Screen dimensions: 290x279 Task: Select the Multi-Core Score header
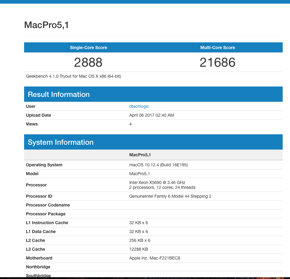click(x=218, y=48)
